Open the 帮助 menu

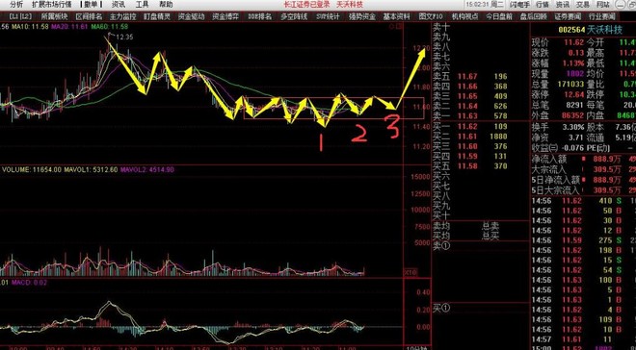click(x=166, y=5)
